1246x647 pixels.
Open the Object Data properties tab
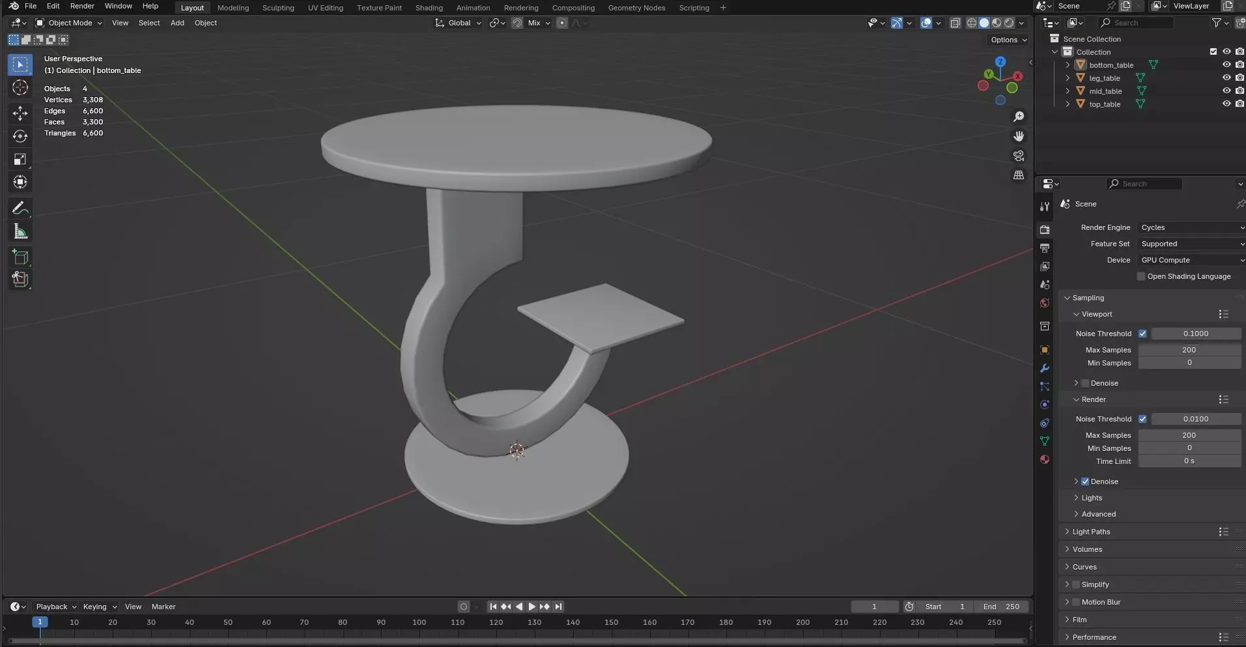[1045, 441]
